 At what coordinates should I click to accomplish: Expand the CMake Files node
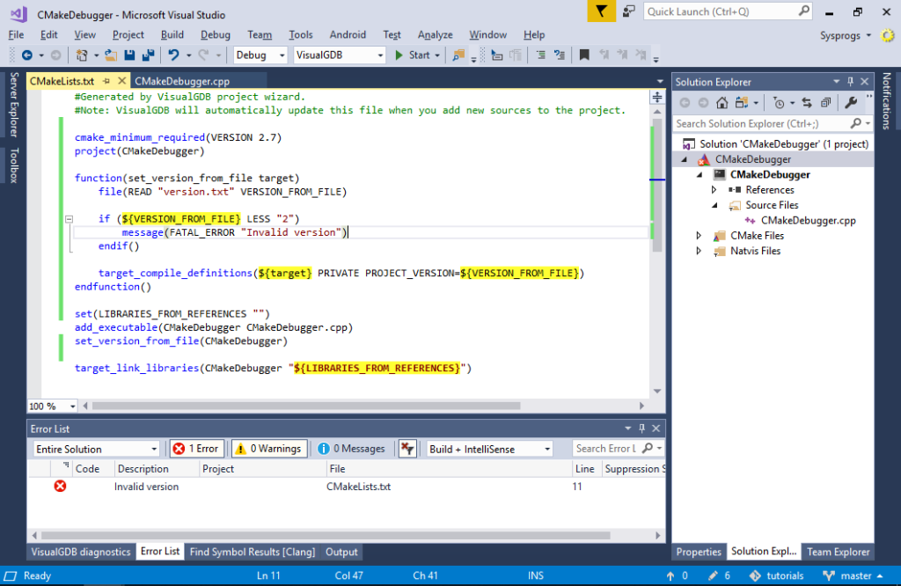click(x=699, y=236)
